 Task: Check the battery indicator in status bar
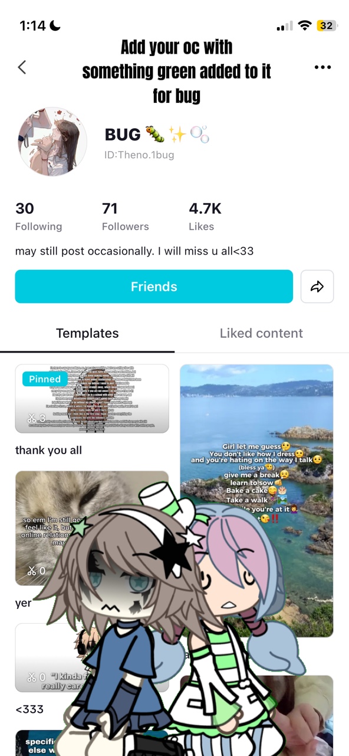(326, 26)
